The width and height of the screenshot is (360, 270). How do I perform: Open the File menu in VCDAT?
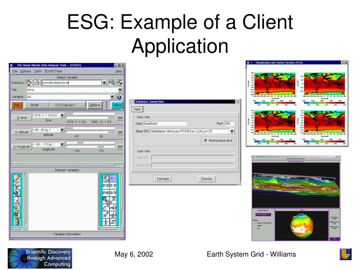(15, 71)
